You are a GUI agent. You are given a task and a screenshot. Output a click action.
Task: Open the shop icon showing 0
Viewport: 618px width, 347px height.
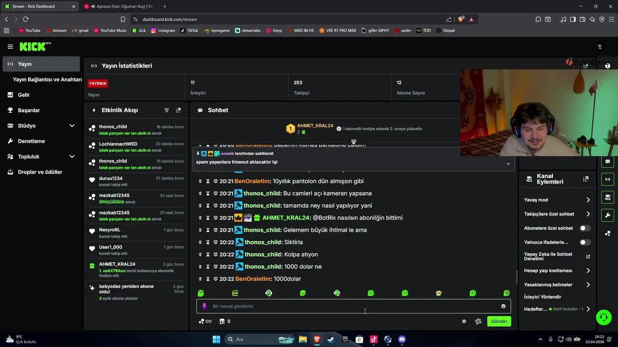225,321
